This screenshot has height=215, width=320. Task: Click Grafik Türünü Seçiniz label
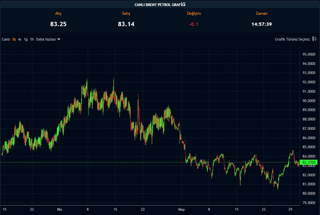click(292, 39)
